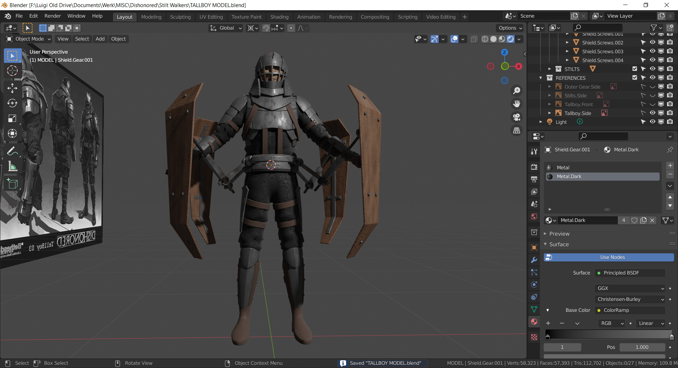678x368 pixels.
Task: Switch to the Shading workspace tab
Action: pos(279,17)
